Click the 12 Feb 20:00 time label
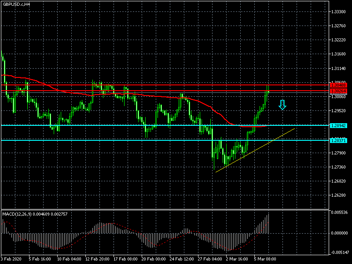Screen dimensions: 352x264 pyautogui.click(x=96, y=260)
